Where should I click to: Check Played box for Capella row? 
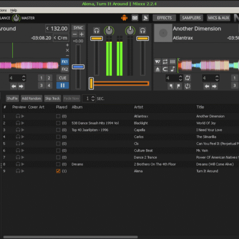tap(58, 130)
